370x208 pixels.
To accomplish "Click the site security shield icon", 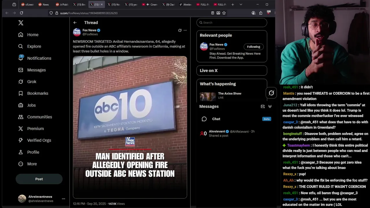I will pos(51,13).
